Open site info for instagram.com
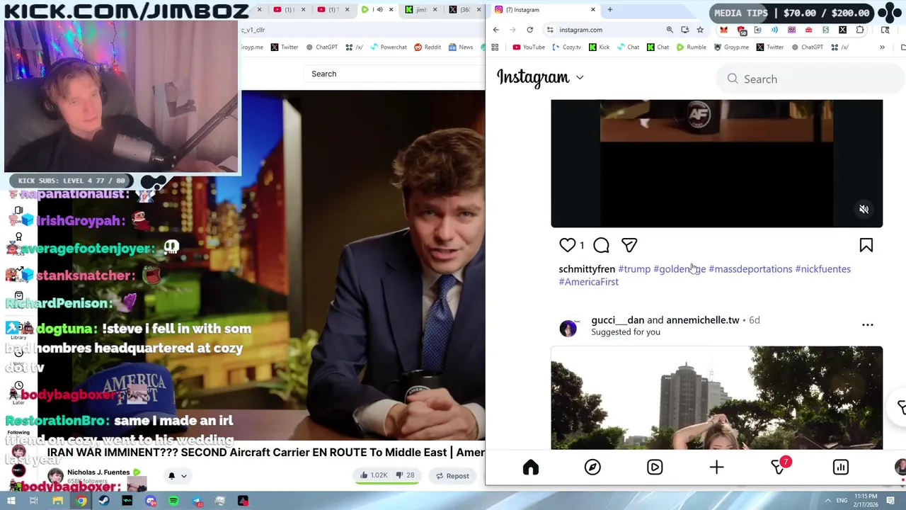Image resolution: width=906 pixels, height=510 pixels. [x=550, y=30]
